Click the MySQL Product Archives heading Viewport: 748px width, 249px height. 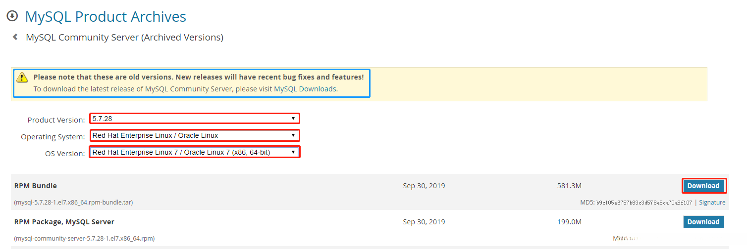click(106, 16)
